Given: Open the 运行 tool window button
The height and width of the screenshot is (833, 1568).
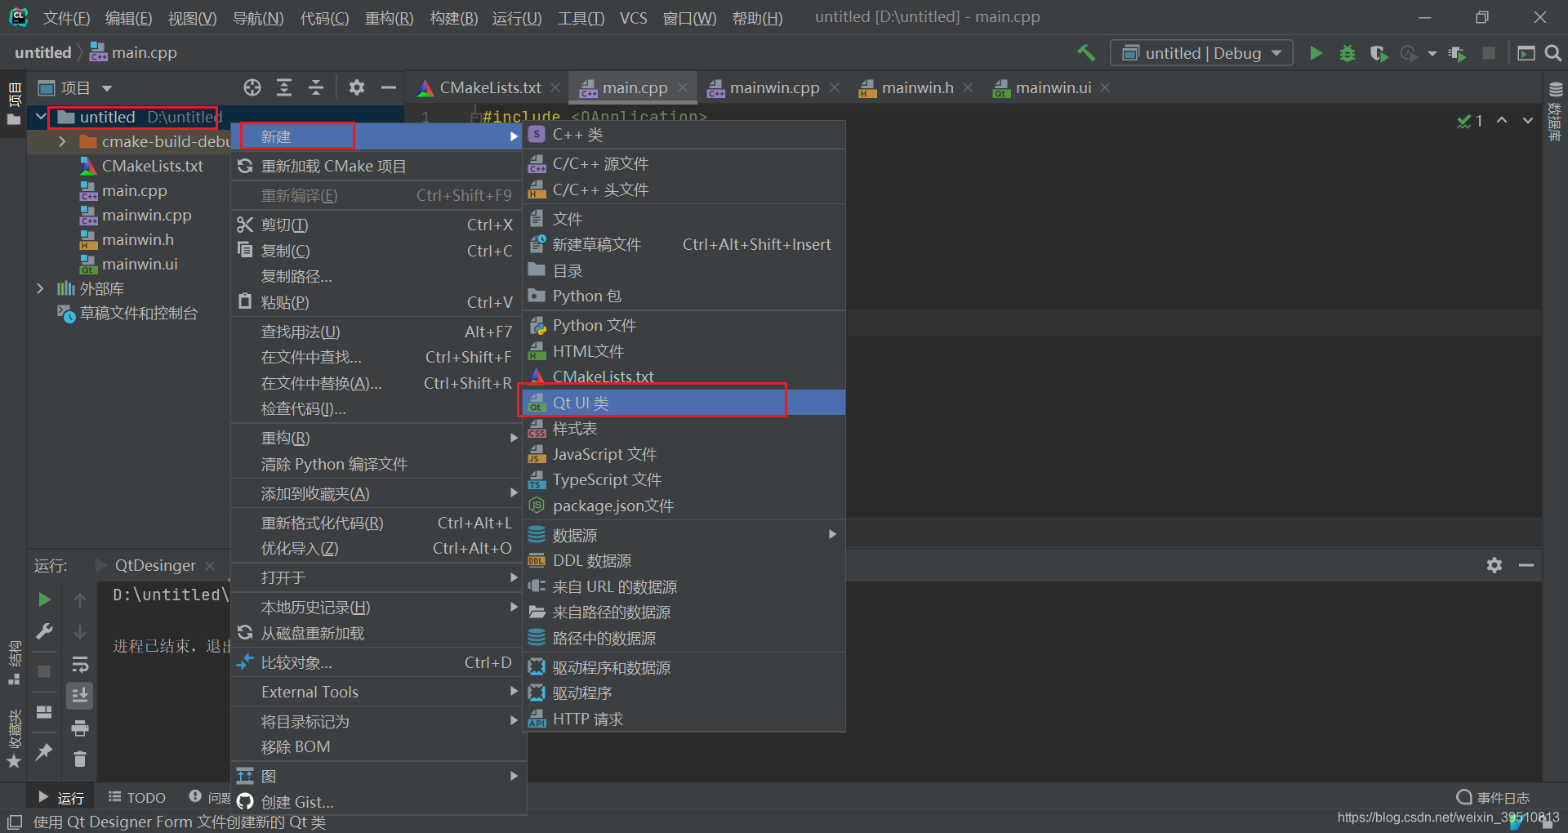Looking at the screenshot, I should pos(61,797).
